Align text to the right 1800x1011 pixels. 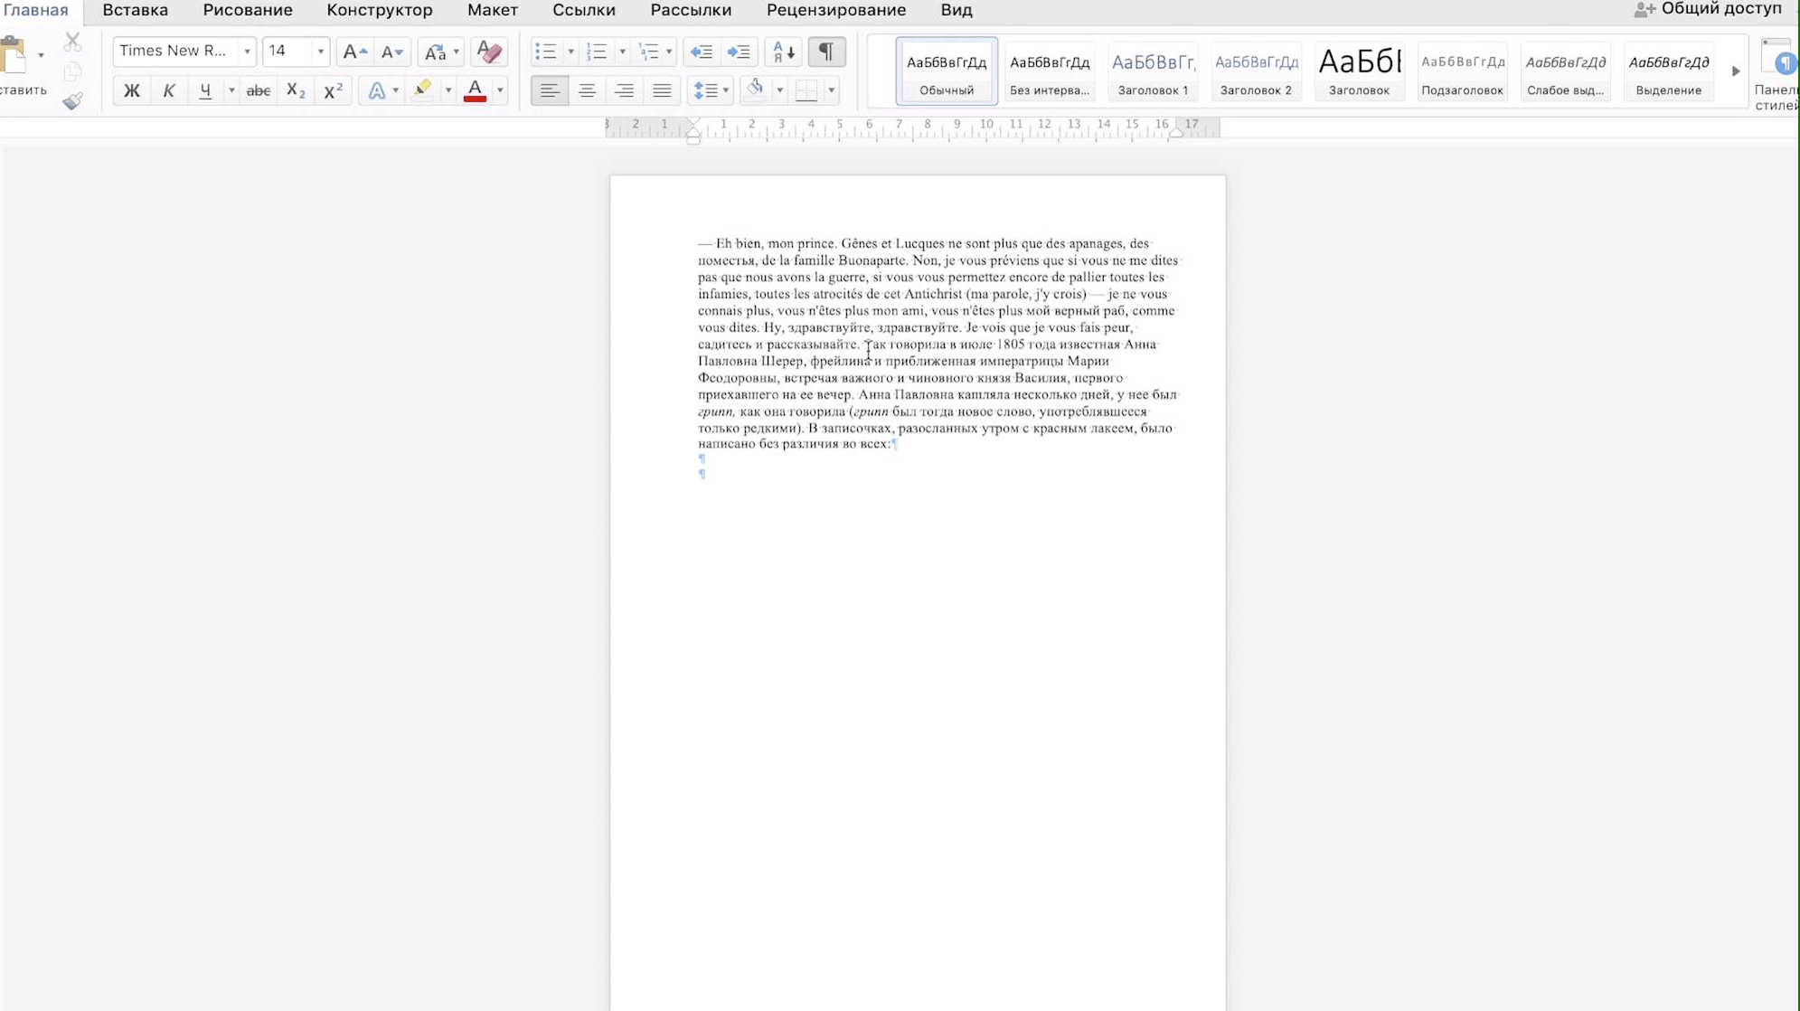624,90
